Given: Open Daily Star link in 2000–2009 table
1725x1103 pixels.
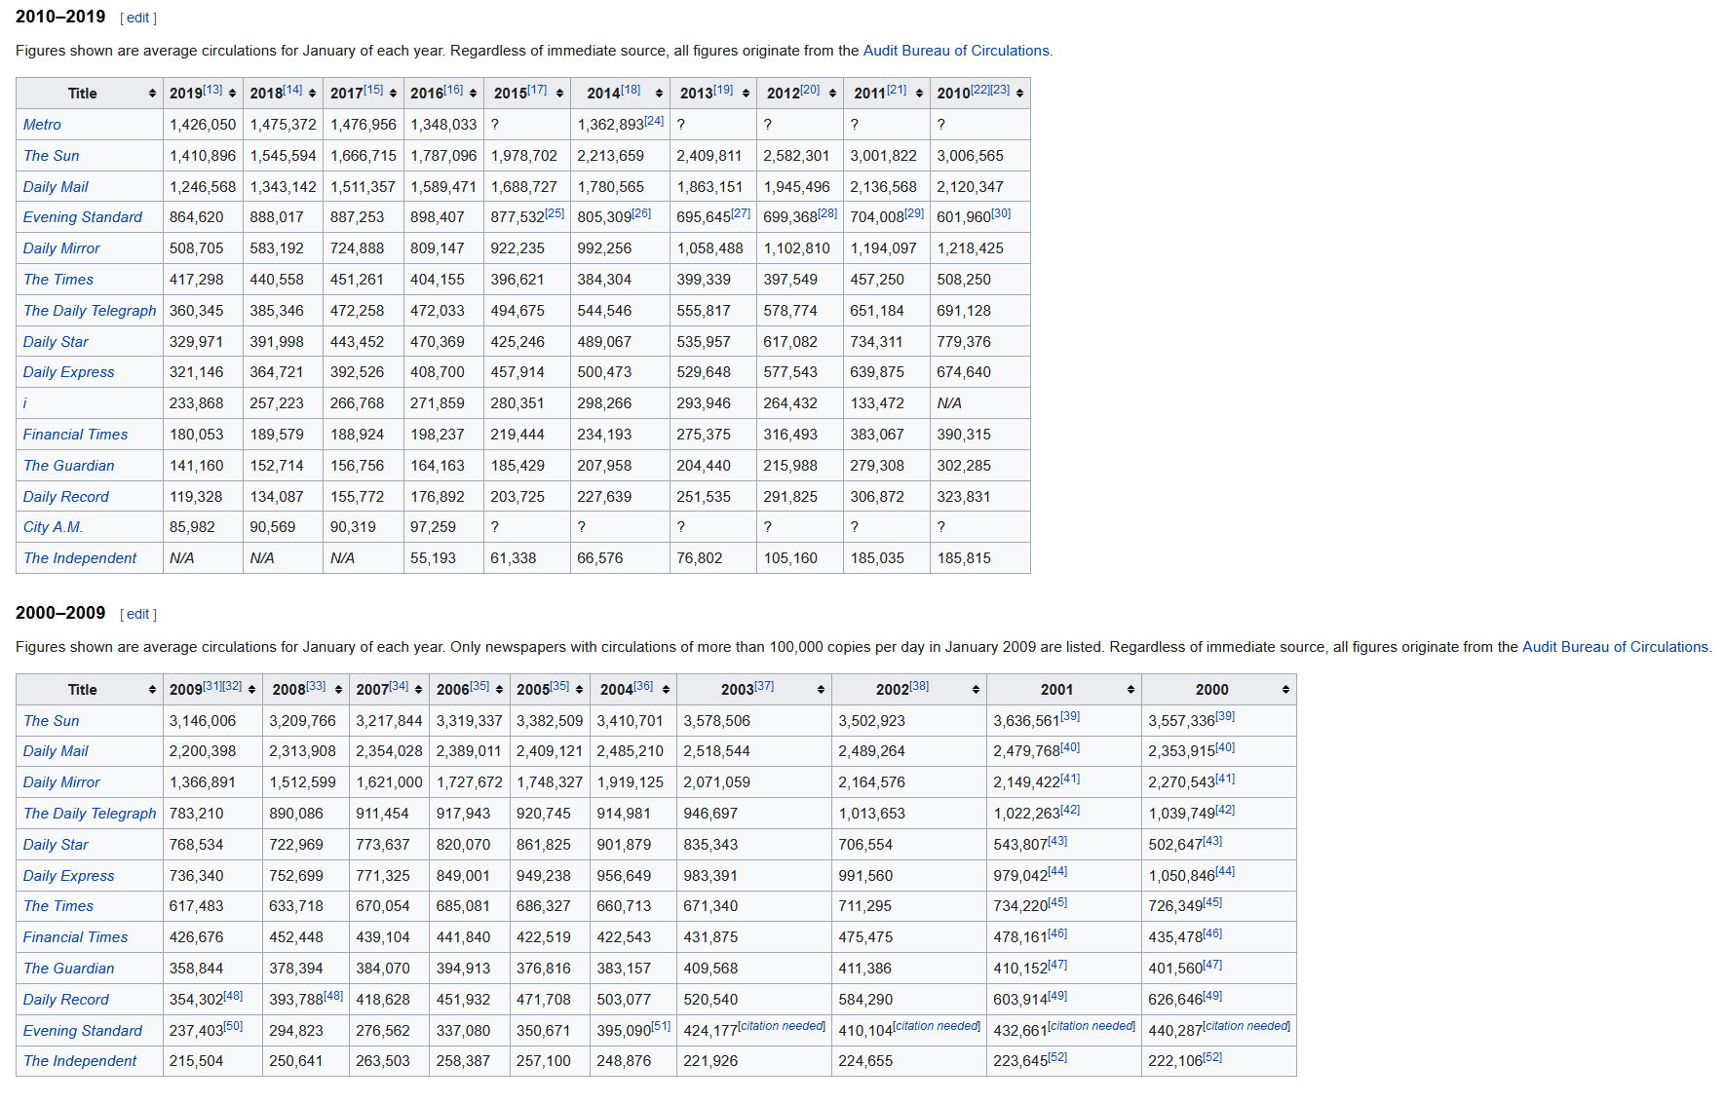Looking at the screenshot, I should click(56, 845).
